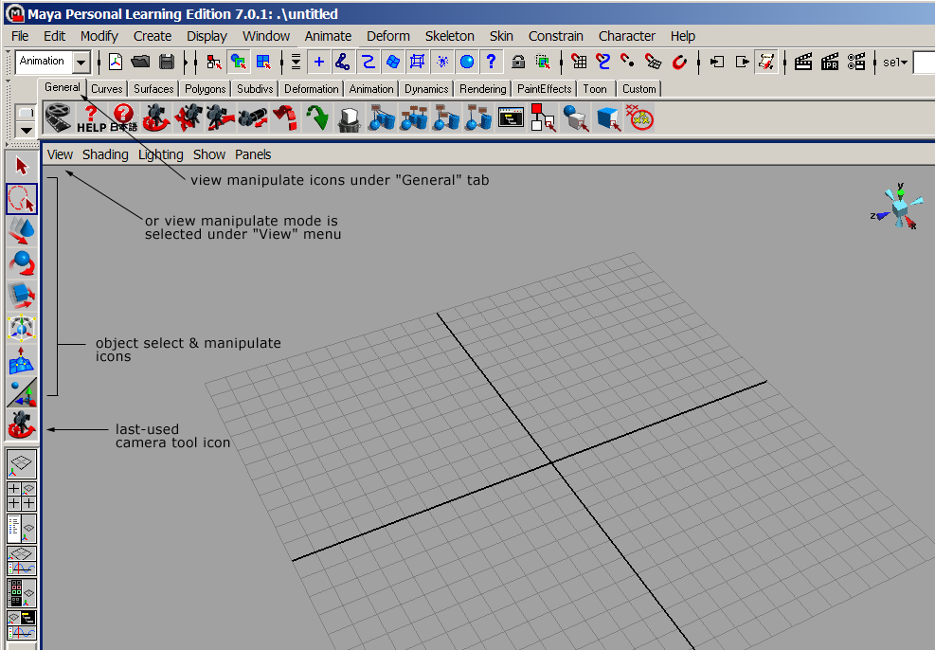The image size is (935, 650).
Task: Select the Scale tool
Action: point(21,296)
